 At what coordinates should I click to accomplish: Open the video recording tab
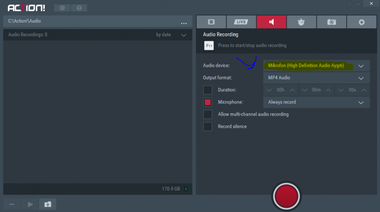(x=212, y=22)
